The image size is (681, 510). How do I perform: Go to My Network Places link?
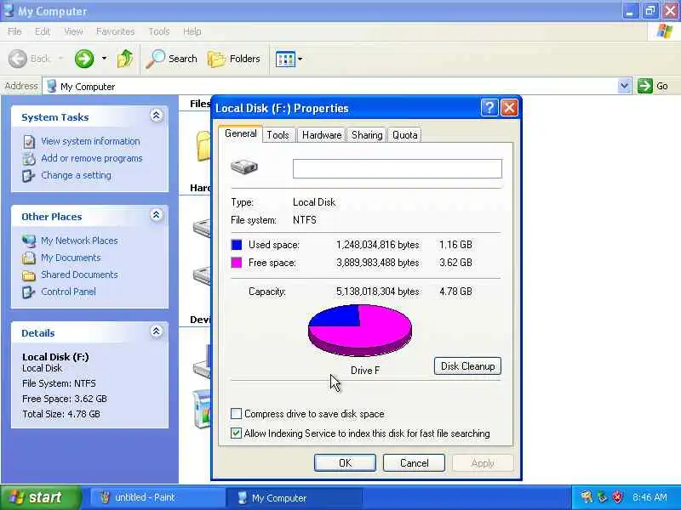[x=79, y=241]
